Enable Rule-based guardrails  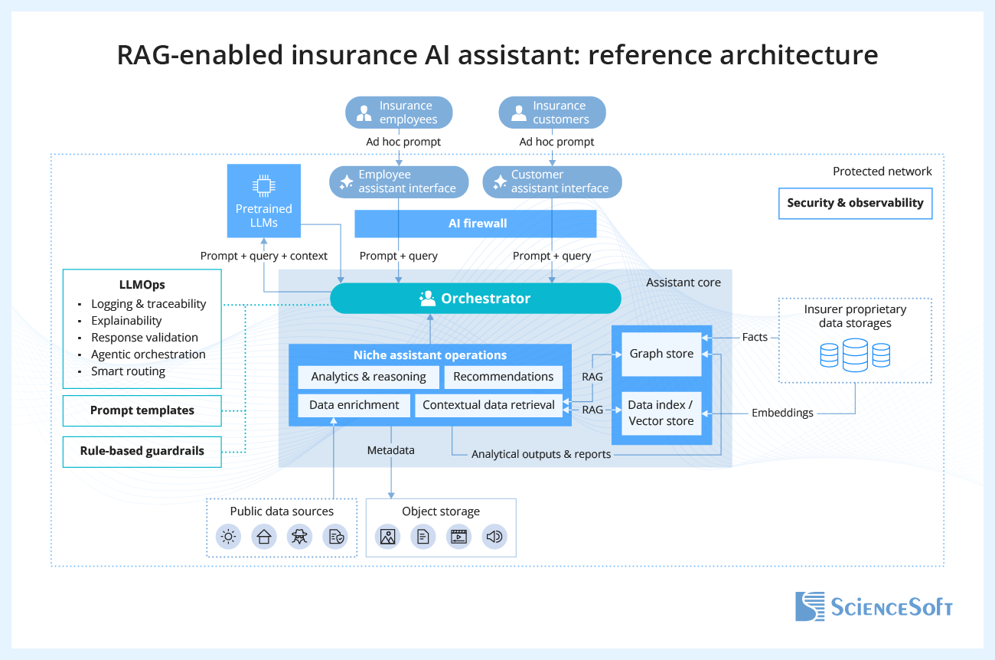tap(142, 452)
